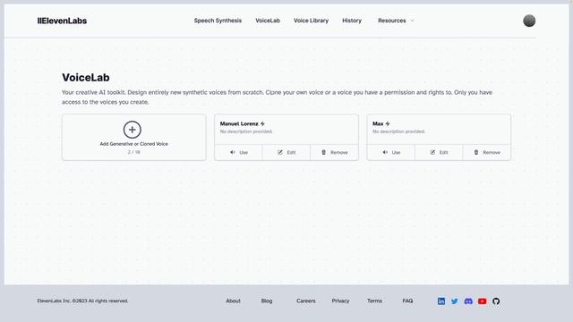Image resolution: width=573 pixels, height=322 pixels.
Task: Open the About footer link
Action: (x=233, y=301)
